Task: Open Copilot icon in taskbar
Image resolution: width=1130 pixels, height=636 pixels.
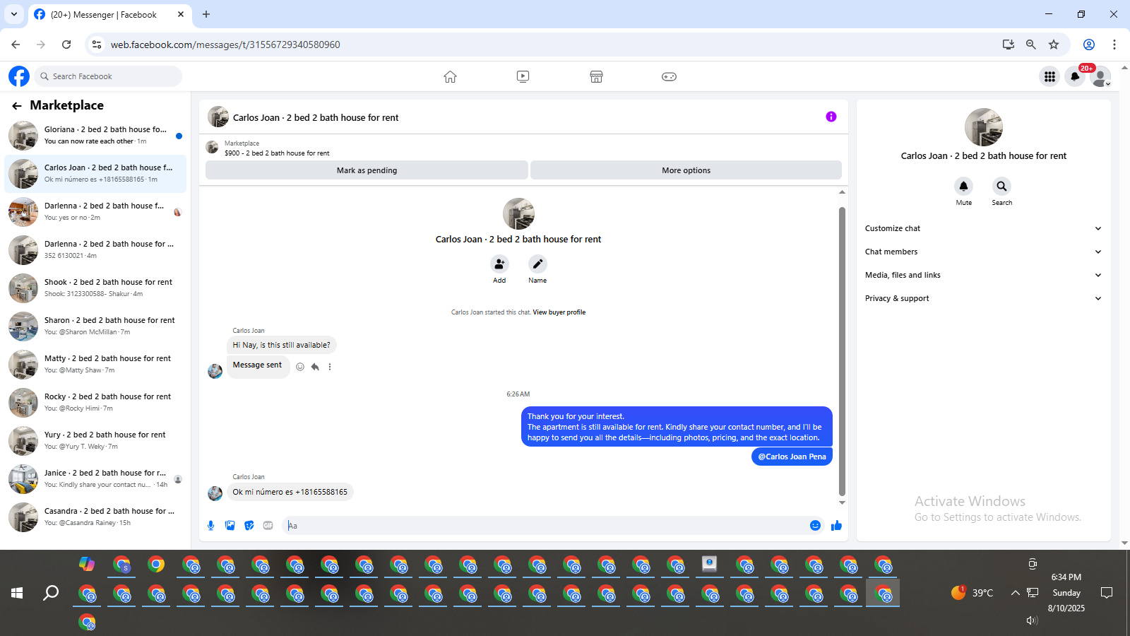Action: [87, 564]
